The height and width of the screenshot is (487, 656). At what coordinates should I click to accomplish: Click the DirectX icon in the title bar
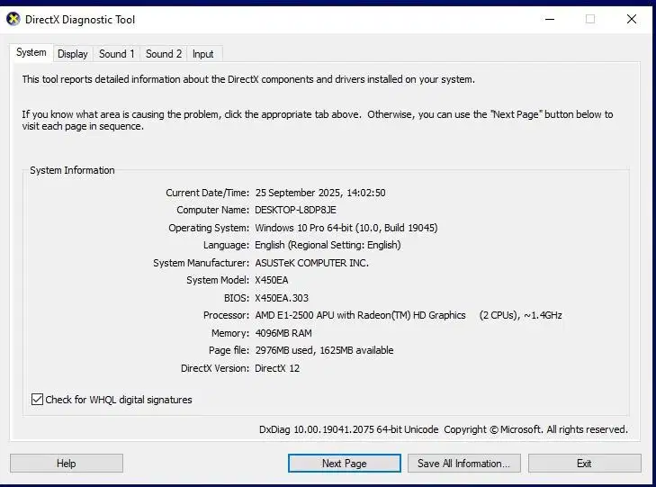tap(13, 19)
